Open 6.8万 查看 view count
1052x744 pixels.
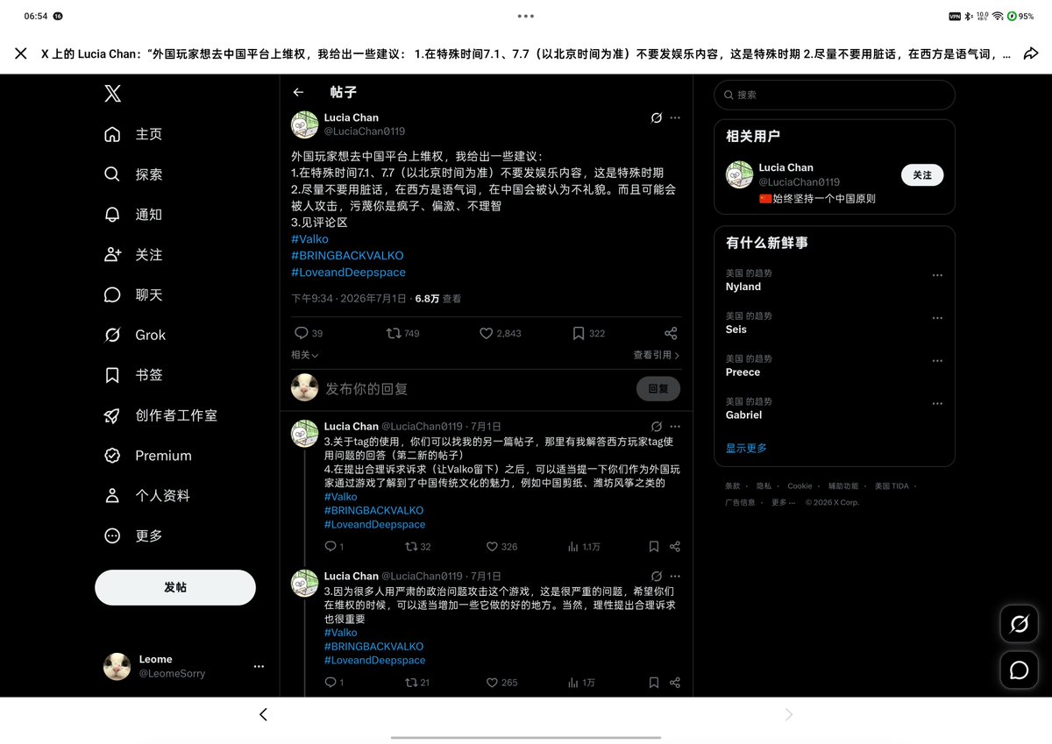[437, 299]
